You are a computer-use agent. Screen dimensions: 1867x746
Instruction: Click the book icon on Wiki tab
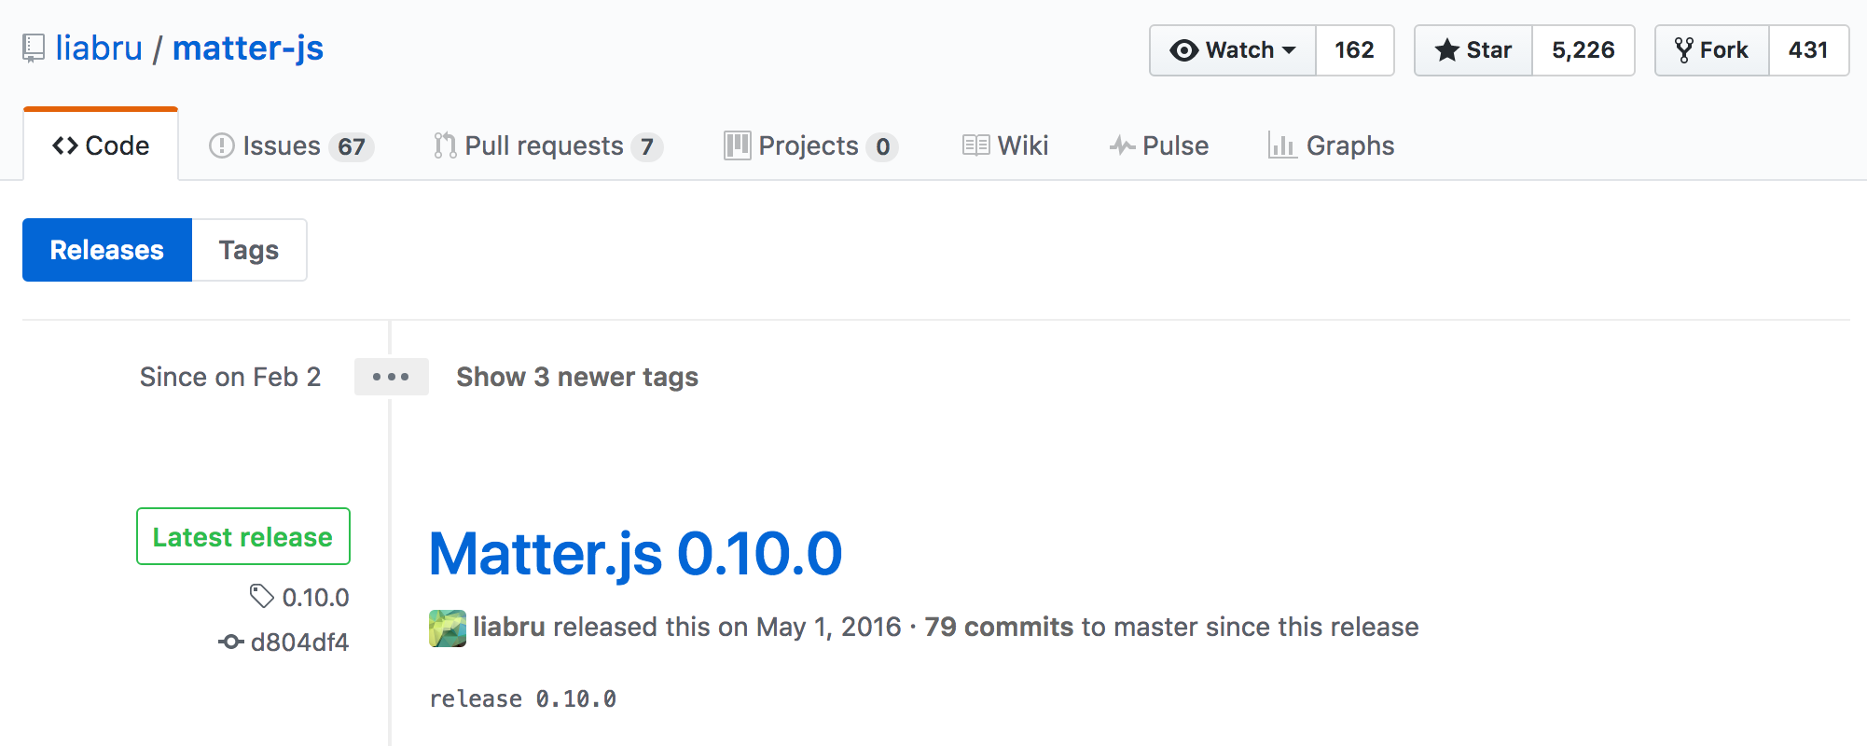(975, 145)
